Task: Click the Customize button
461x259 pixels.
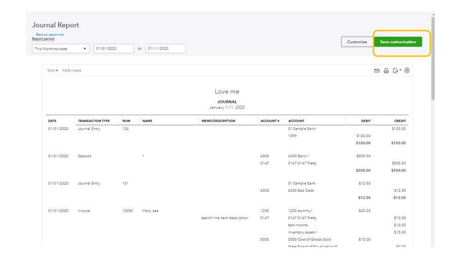Action: (357, 42)
